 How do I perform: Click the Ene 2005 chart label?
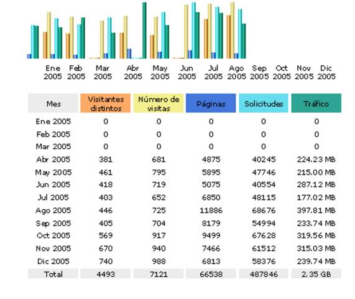tap(53, 72)
